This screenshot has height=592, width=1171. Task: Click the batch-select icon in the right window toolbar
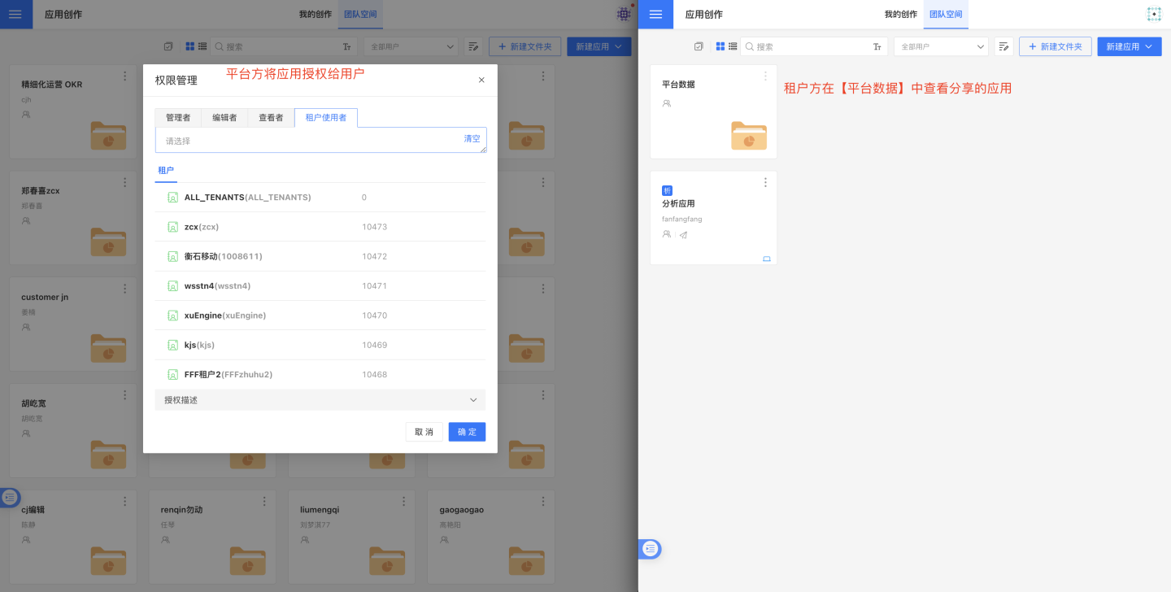pyautogui.click(x=699, y=46)
